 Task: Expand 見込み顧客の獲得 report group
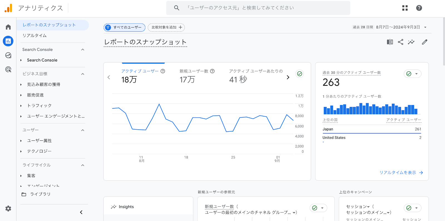tap(21, 85)
